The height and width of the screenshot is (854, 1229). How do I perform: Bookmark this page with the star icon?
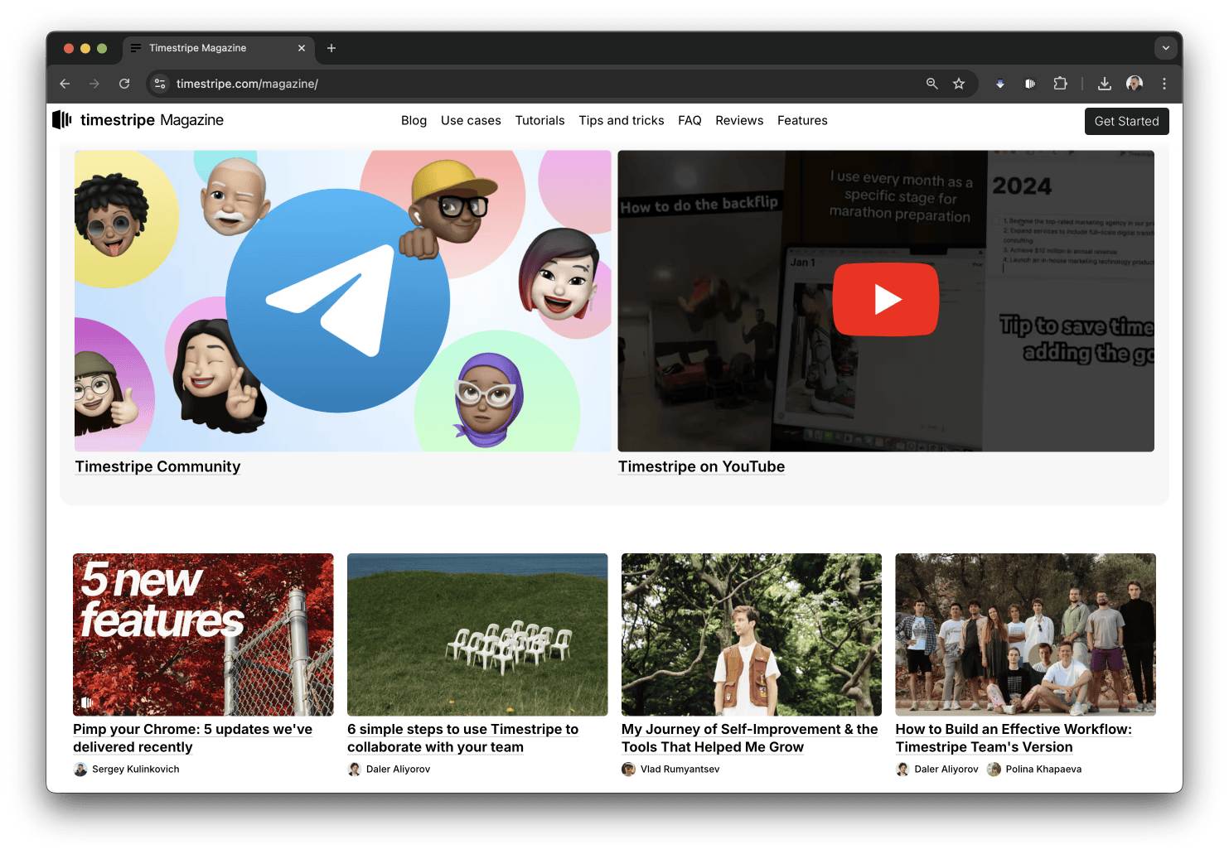pyautogui.click(x=959, y=84)
